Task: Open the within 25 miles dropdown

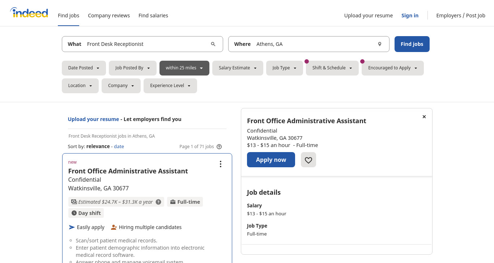Action: pos(184,68)
